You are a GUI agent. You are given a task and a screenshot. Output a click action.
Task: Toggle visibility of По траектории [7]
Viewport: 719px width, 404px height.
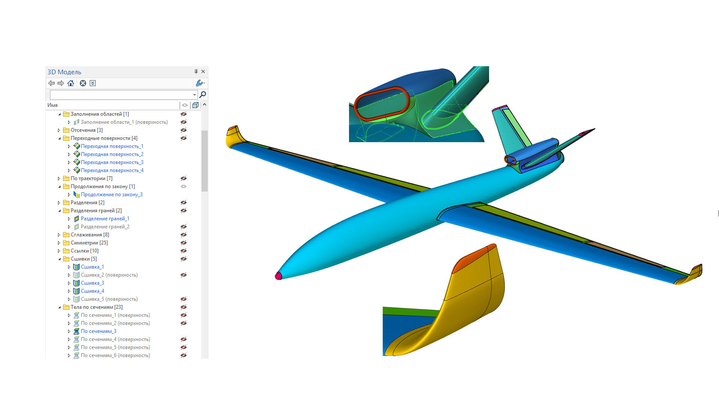click(x=183, y=178)
